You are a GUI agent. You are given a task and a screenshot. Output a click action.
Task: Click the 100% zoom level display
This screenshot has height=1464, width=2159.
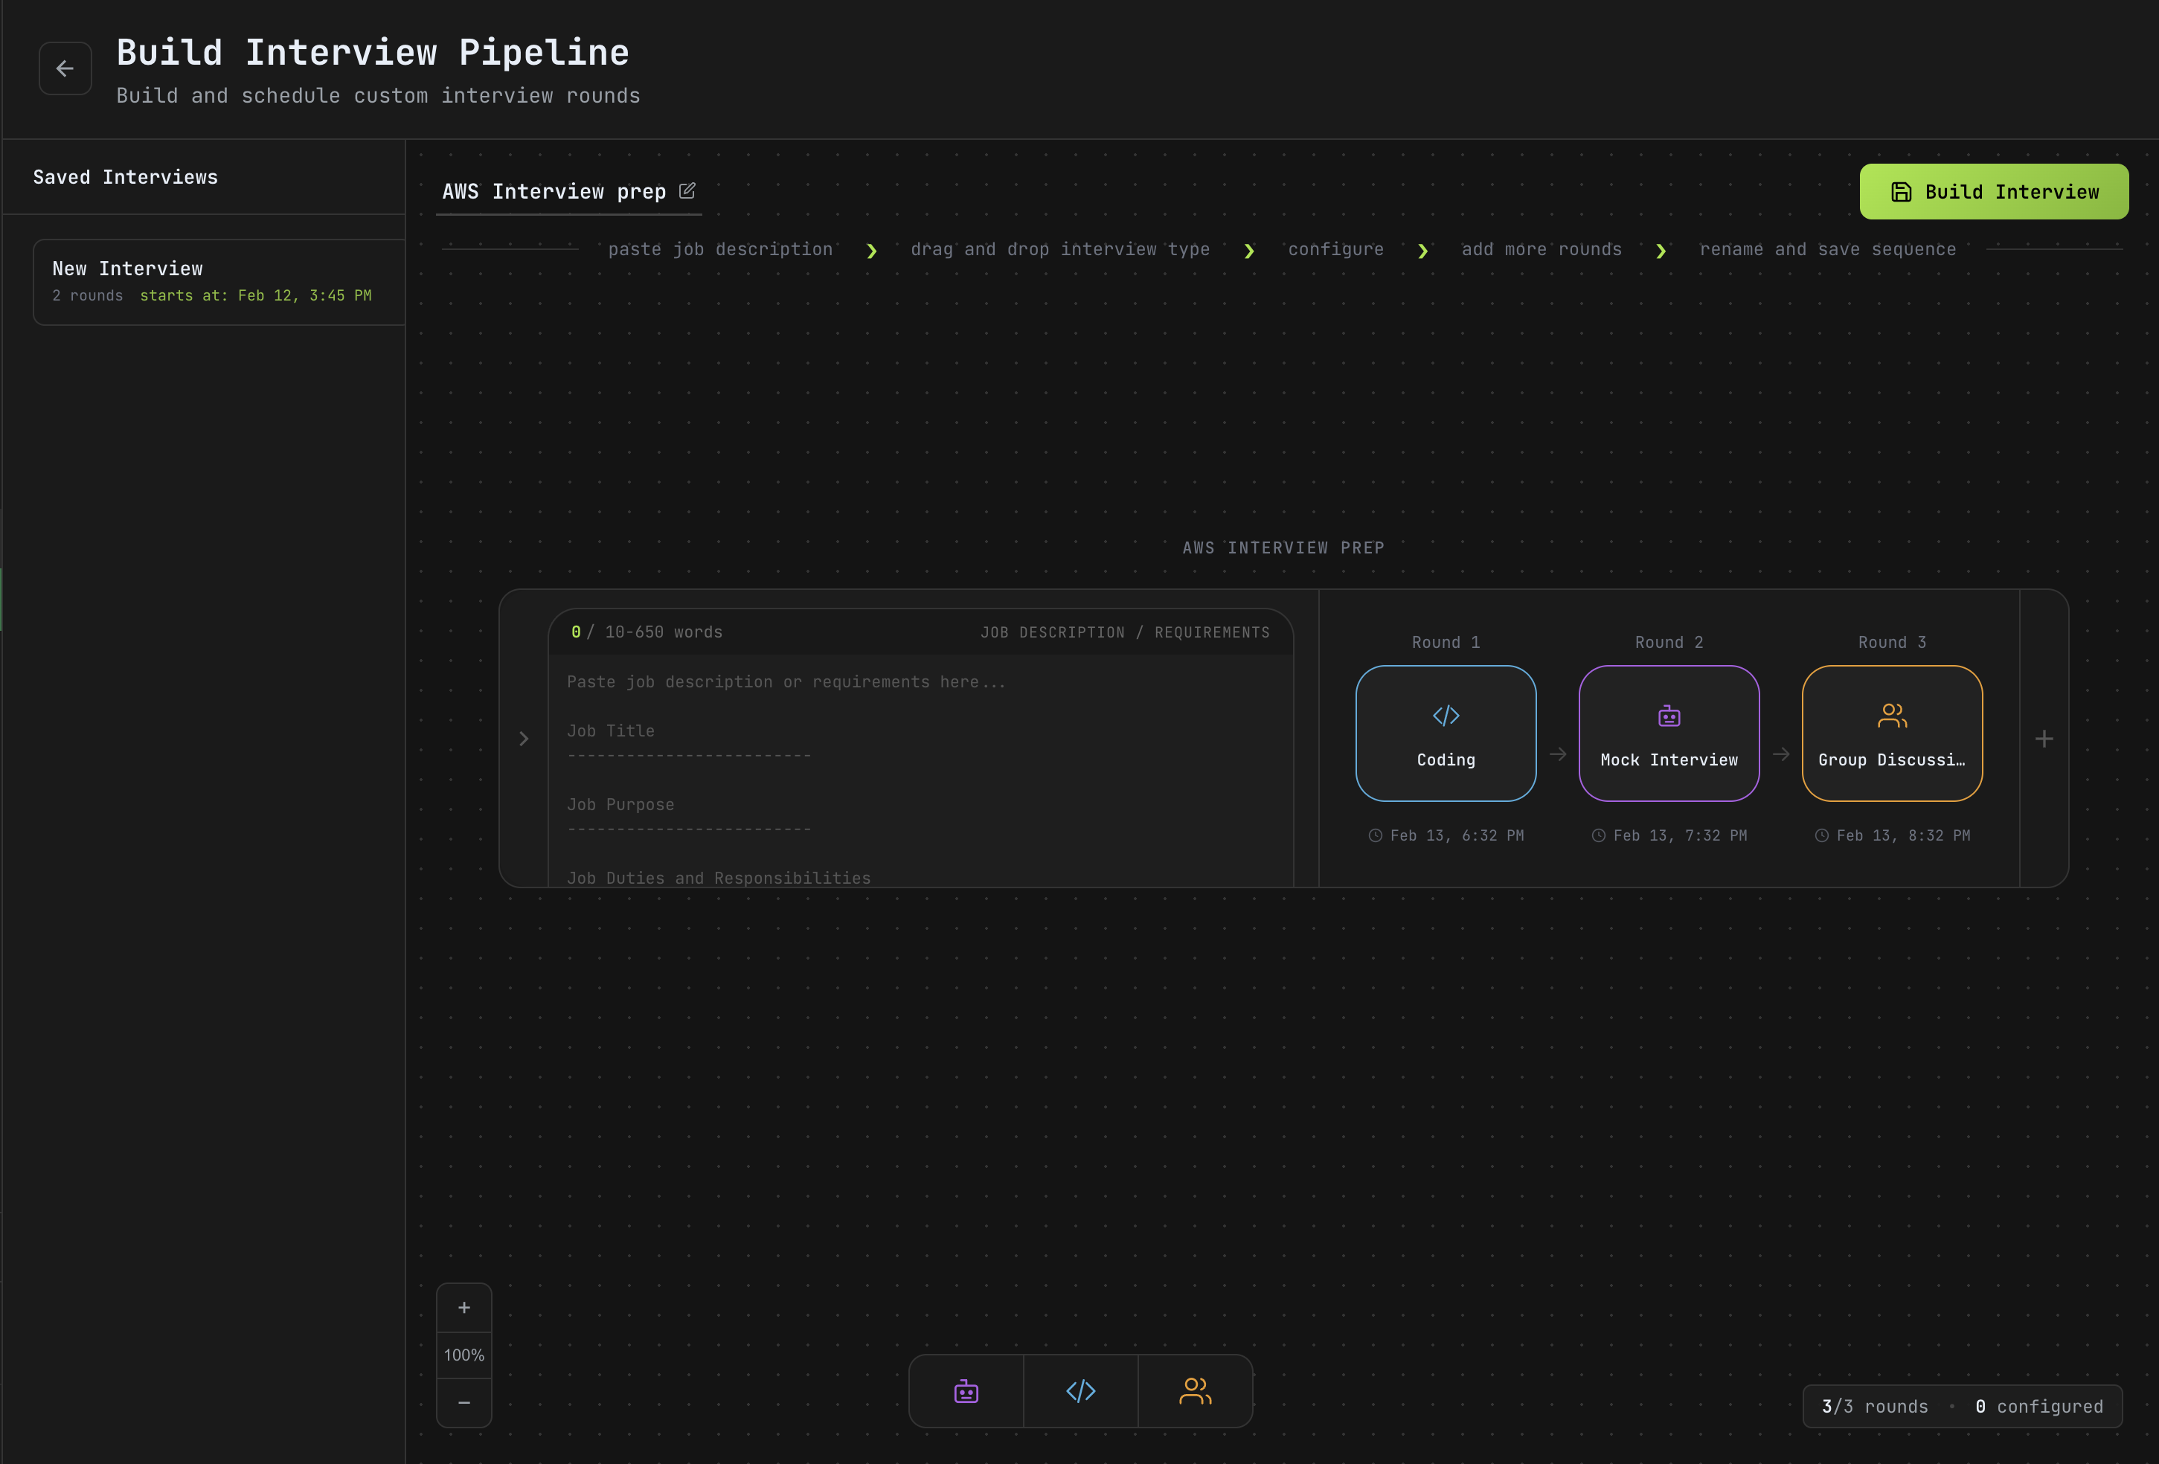(463, 1355)
